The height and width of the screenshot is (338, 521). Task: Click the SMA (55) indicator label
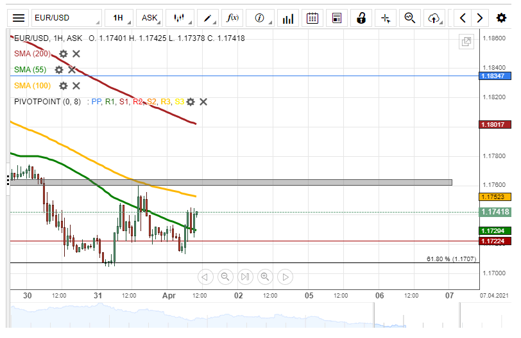(30, 70)
